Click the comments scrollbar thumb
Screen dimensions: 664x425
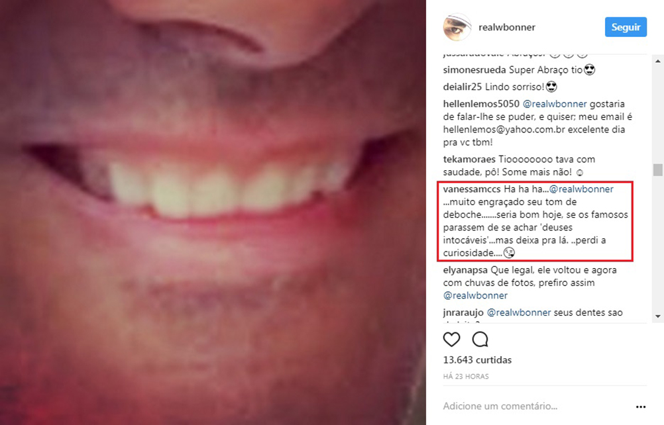click(657, 170)
